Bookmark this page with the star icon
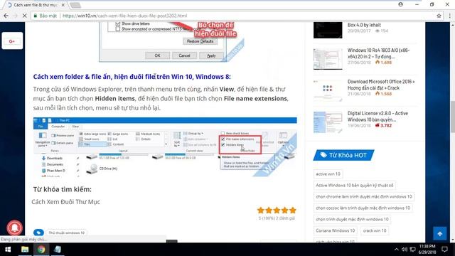455x256 pixels. tap(439, 16)
